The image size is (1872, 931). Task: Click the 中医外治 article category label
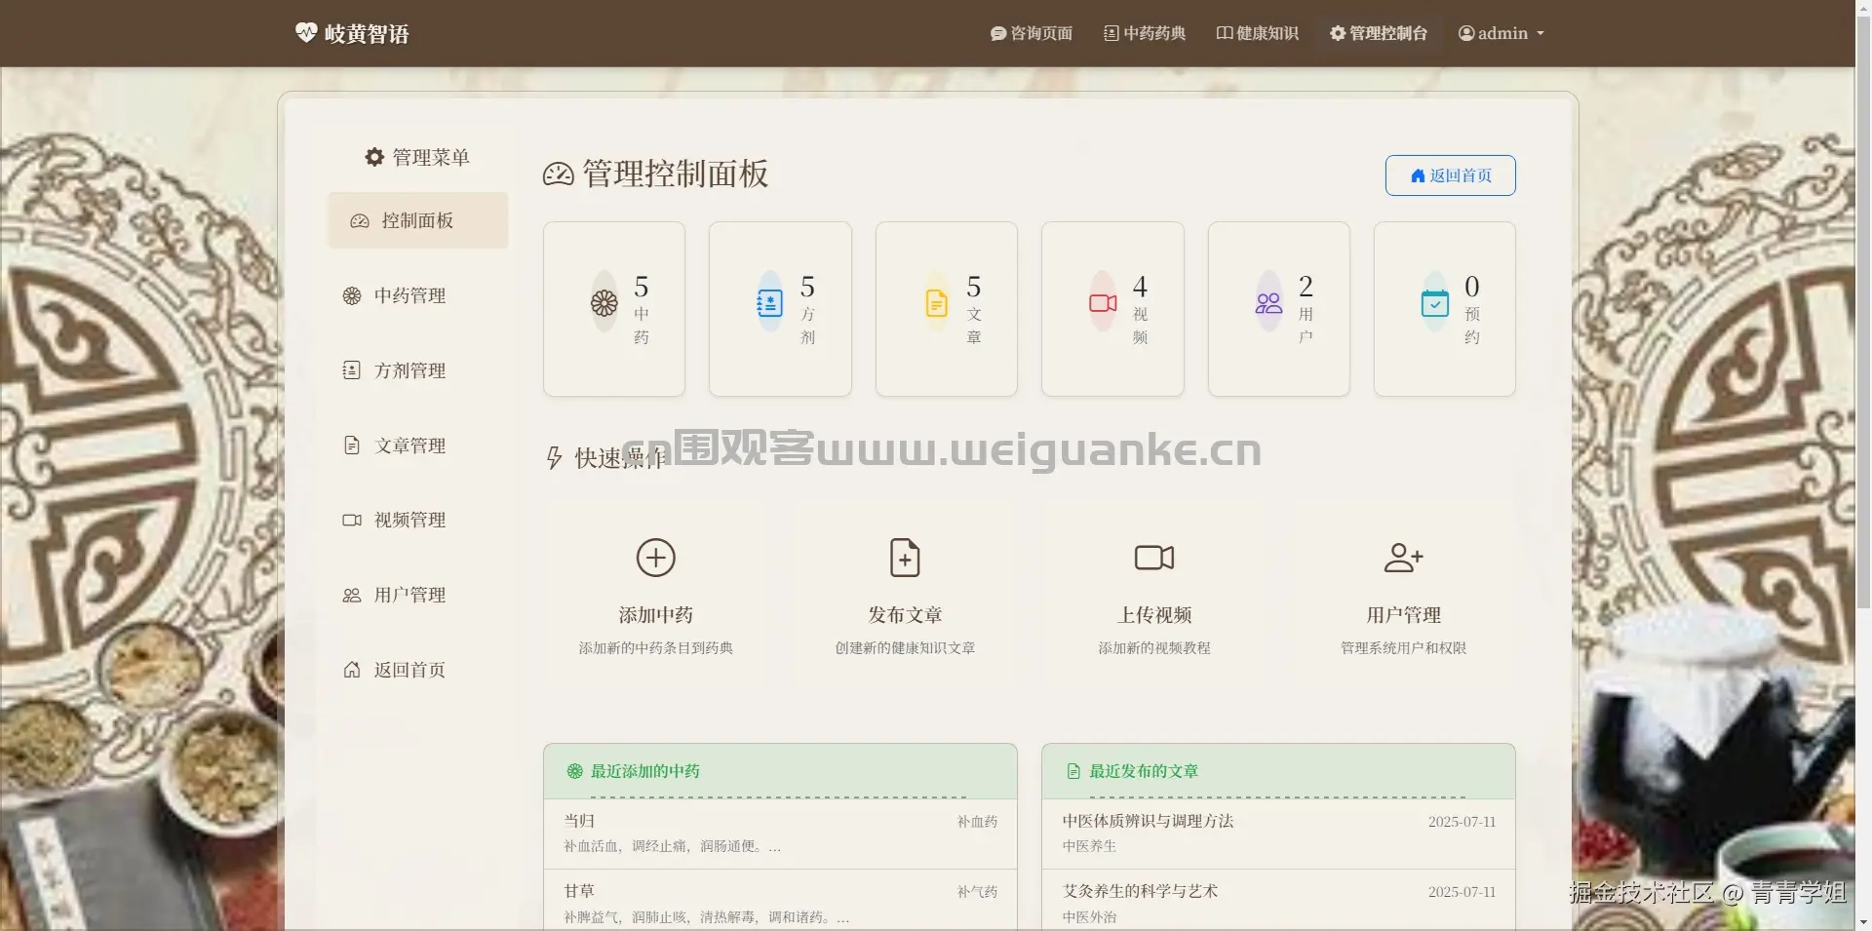click(1089, 917)
